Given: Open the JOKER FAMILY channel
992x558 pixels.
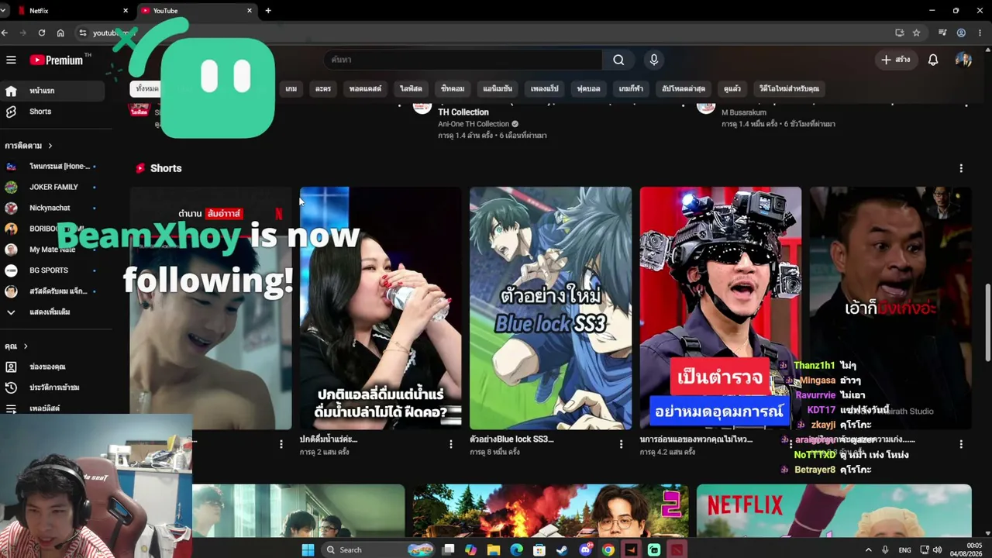Looking at the screenshot, I should pos(52,187).
